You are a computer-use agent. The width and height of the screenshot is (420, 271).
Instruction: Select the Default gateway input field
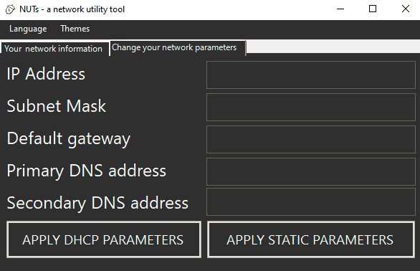pyautogui.click(x=311, y=139)
